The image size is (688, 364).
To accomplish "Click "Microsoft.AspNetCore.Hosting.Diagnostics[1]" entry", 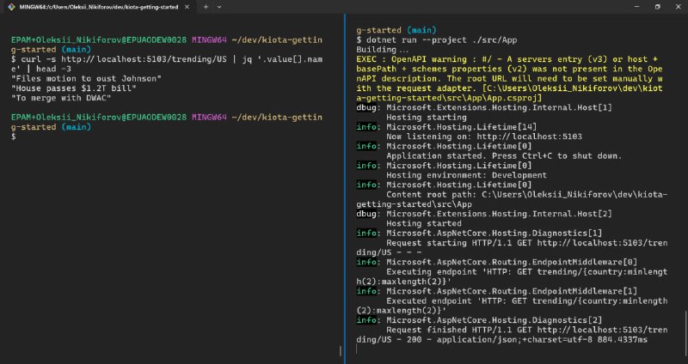I will [494, 233].
